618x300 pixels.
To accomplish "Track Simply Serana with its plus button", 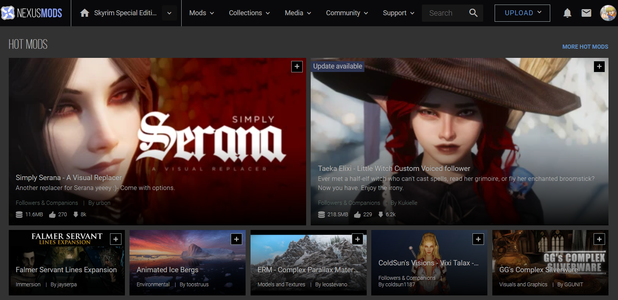I will (297, 66).
